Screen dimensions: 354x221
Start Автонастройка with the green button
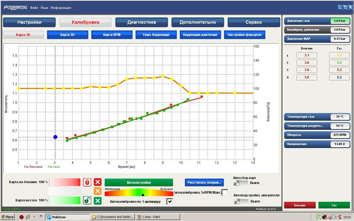tap(139, 182)
